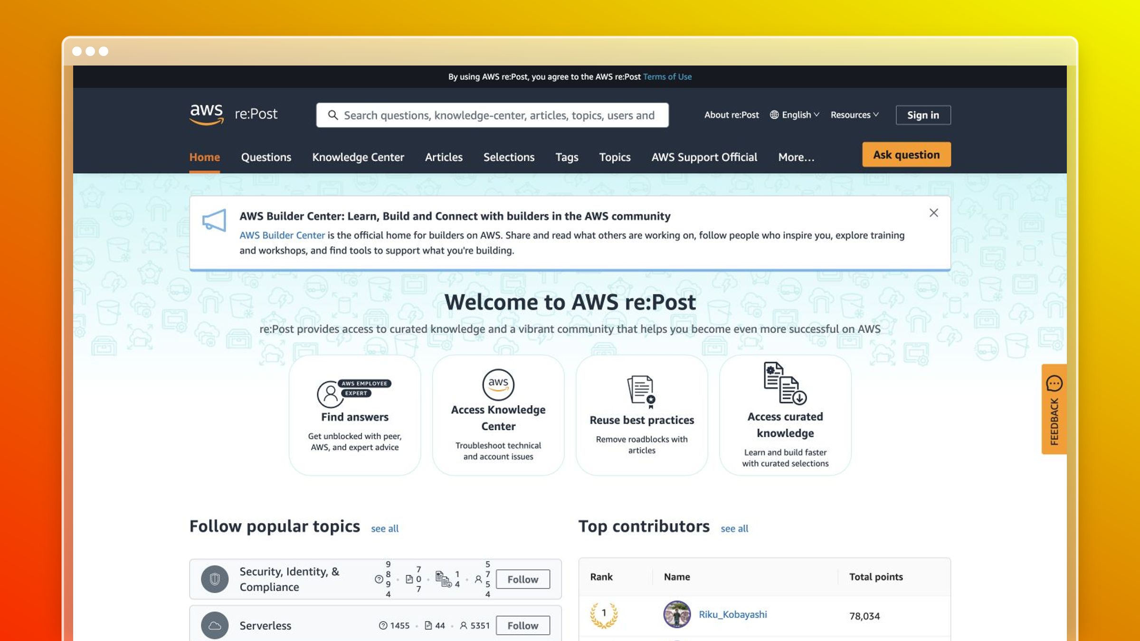Image resolution: width=1140 pixels, height=641 pixels.
Task: Open the Knowledge Center tab
Action: tap(358, 157)
